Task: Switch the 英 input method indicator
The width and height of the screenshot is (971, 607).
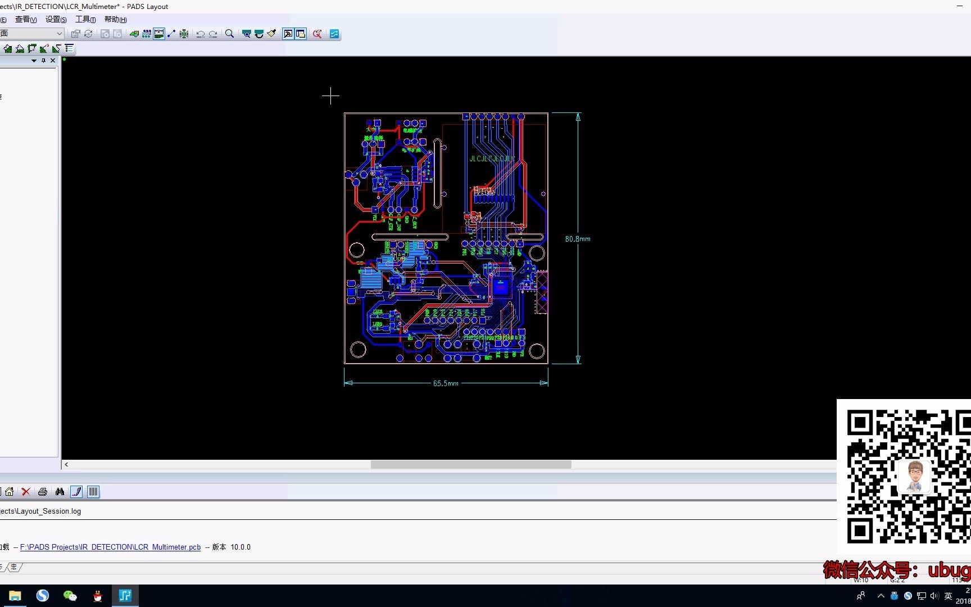Action: [949, 596]
